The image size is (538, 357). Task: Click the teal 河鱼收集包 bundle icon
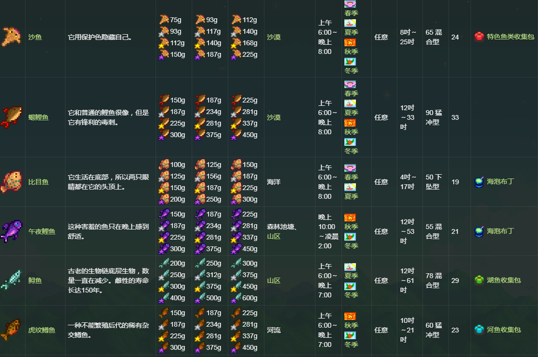479,330
